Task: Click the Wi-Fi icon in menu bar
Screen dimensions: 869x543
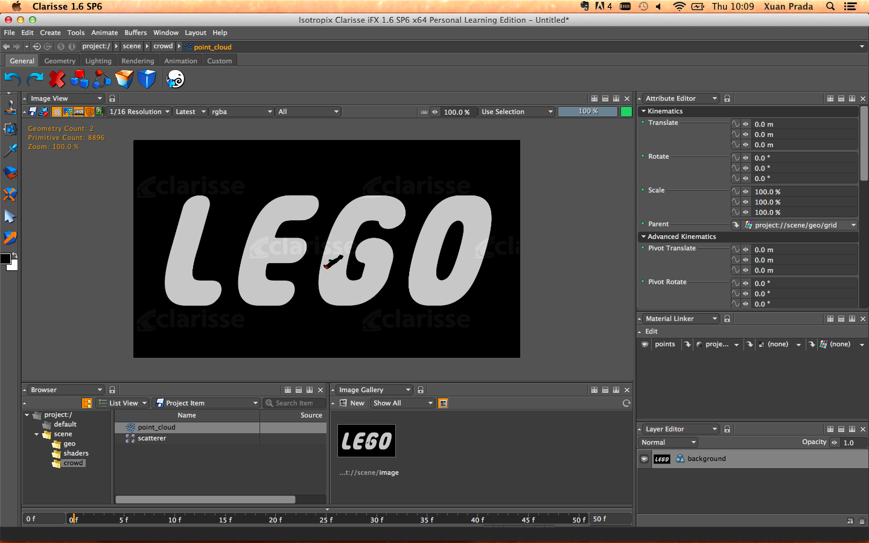Action: [680, 6]
